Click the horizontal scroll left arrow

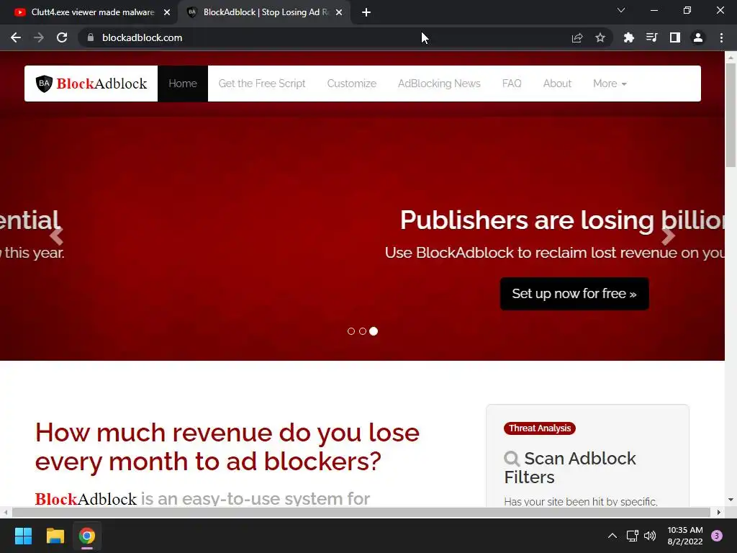pyautogui.click(x=5, y=512)
